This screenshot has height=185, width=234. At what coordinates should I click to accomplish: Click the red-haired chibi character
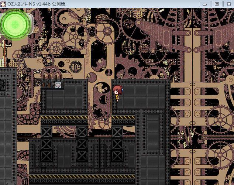pyautogui.click(x=118, y=93)
